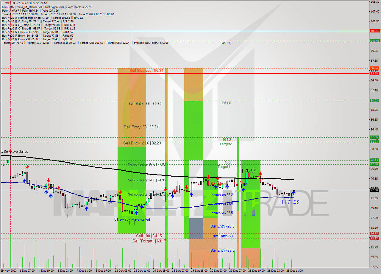The height and width of the screenshot is (274, 381).
Task: Click the 'Buy Entry -50' label
Action: pyautogui.click(x=222, y=236)
